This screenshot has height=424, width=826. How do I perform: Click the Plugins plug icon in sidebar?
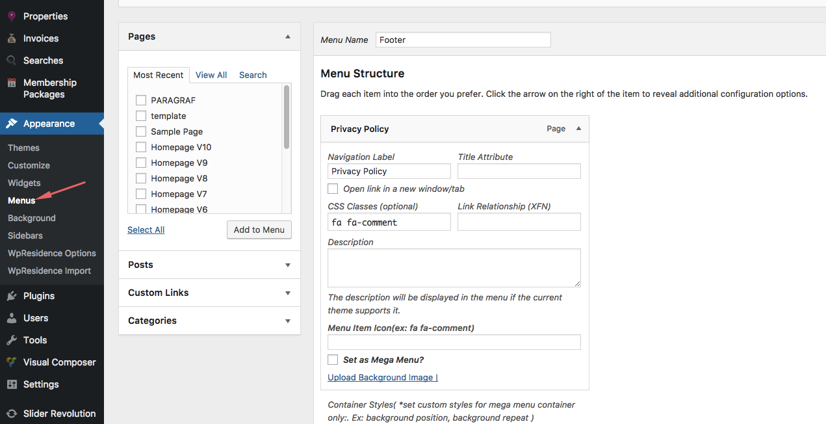click(12, 296)
